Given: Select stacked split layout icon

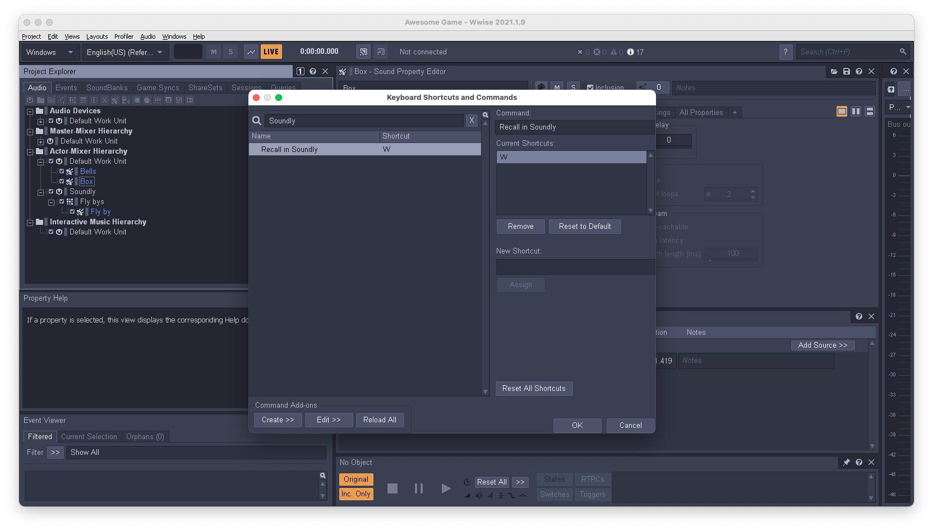Looking at the screenshot, I should point(870,112).
